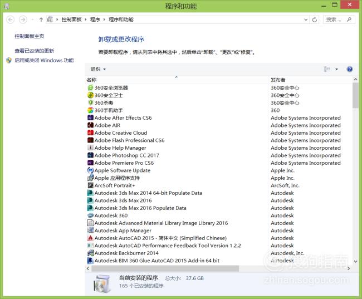Open help with the blue question mark
Viewport: 362px width, 299px height.
coord(350,69)
